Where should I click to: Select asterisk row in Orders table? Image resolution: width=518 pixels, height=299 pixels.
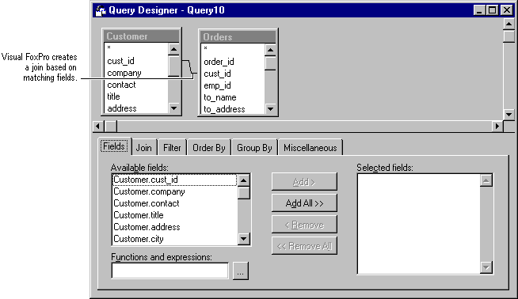point(233,49)
